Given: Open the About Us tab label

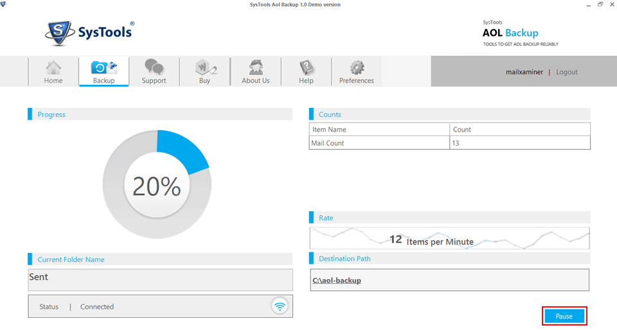Looking at the screenshot, I should coord(256,80).
